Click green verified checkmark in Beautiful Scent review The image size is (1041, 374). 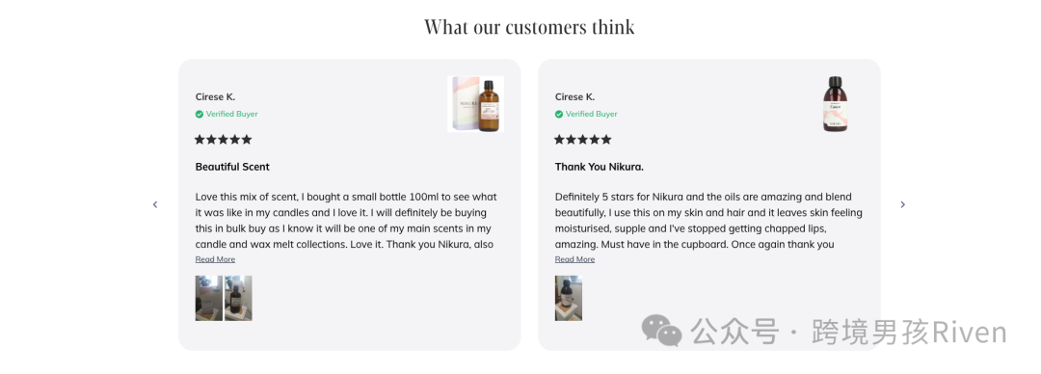[200, 115]
